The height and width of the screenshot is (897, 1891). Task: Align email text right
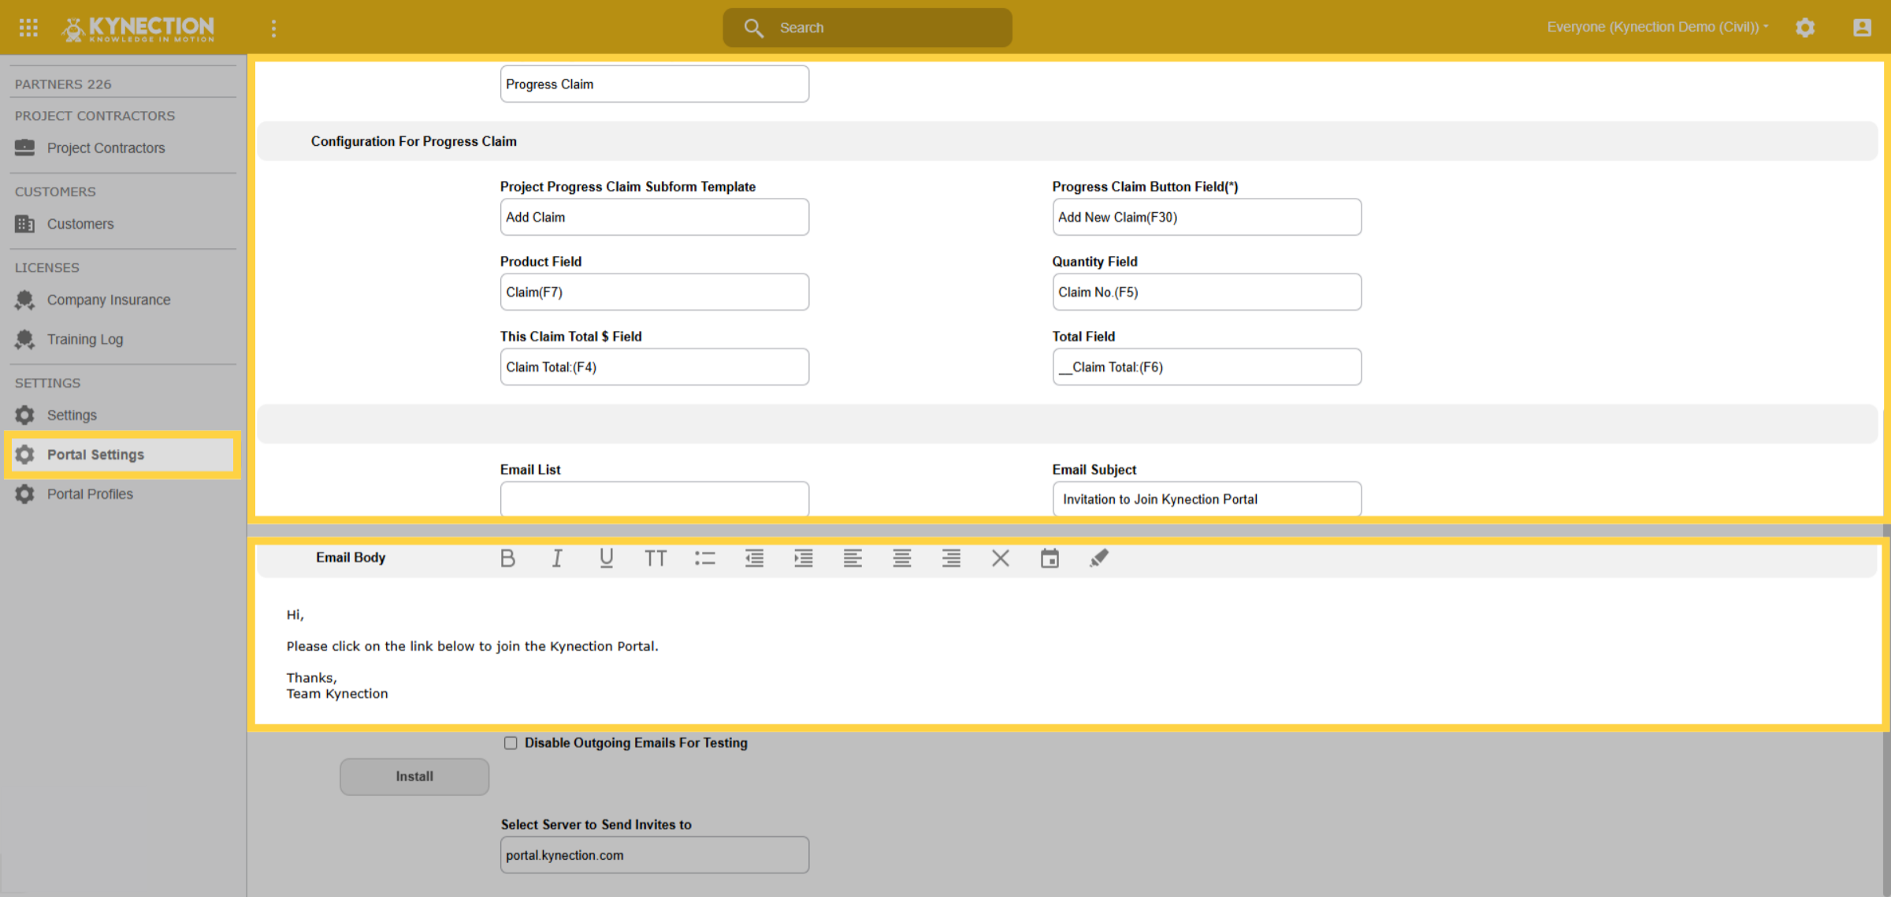(x=951, y=558)
